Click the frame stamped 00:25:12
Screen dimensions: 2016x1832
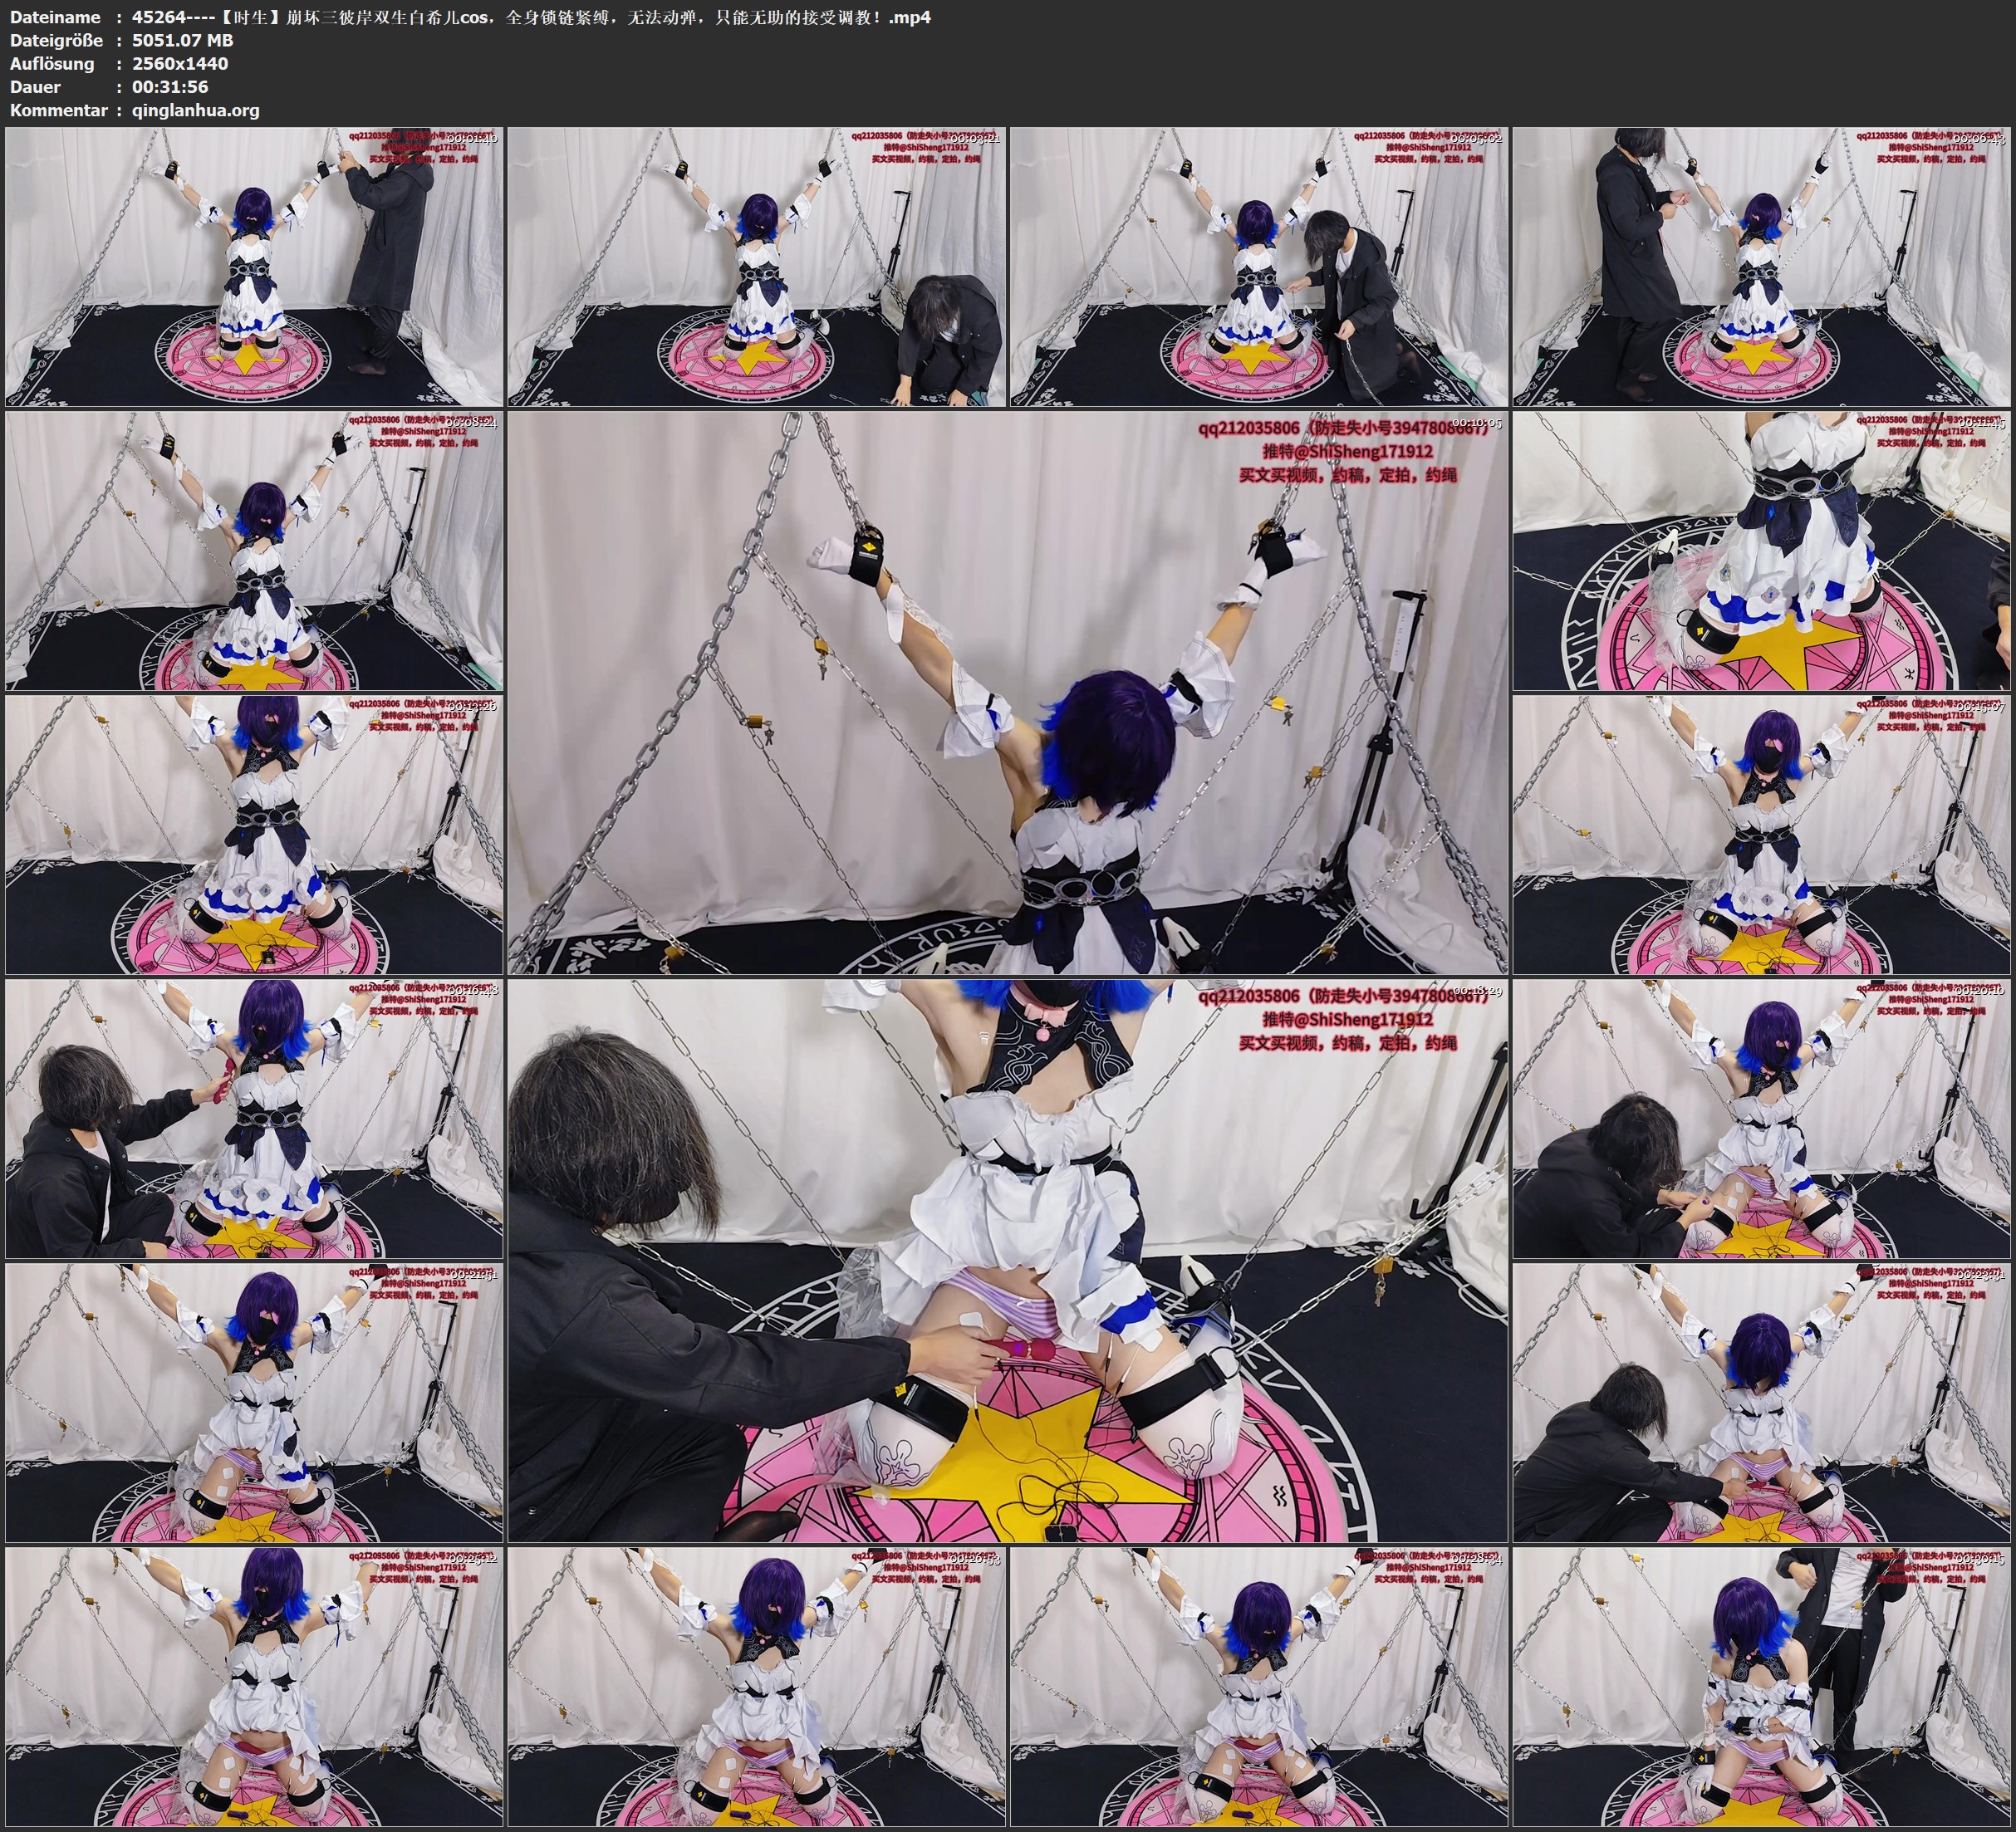(x=254, y=1686)
